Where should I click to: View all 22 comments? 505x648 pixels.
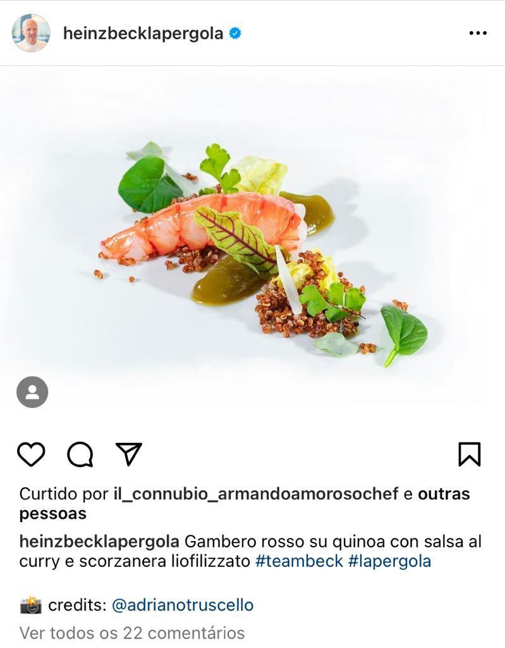(x=131, y=633)
